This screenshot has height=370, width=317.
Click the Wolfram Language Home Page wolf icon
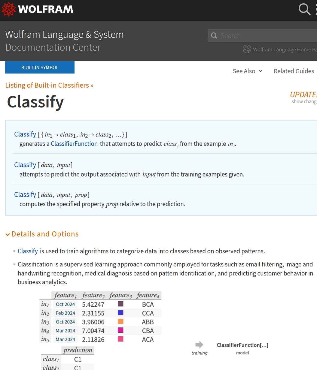pyautogui.click(x=247, y=49)
